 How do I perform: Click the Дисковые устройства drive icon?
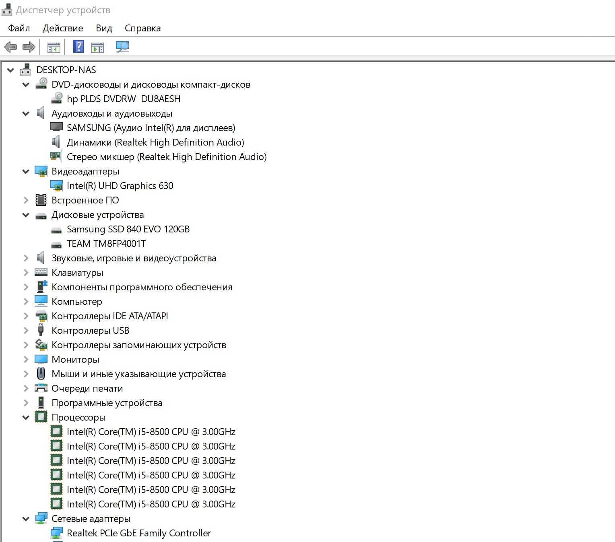41,216
